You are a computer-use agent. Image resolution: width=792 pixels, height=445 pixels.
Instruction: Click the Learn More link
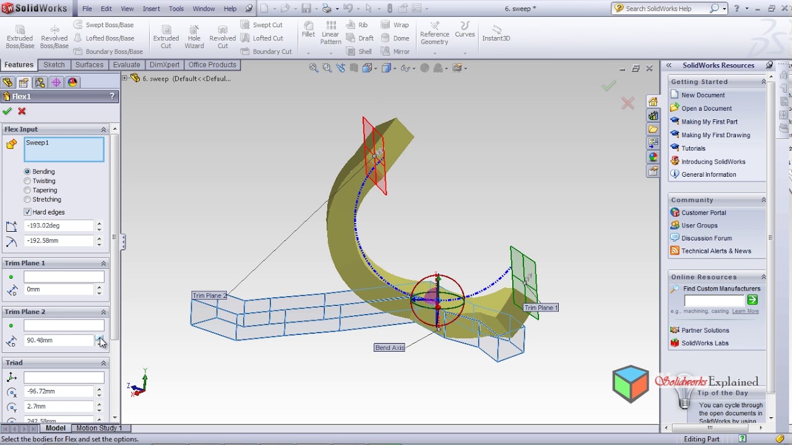pos(746,311)
